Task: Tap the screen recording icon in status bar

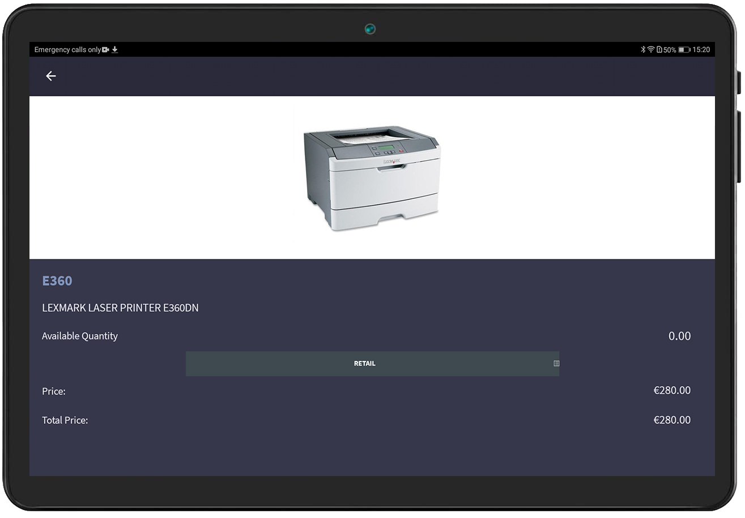Action: (105, 50)
